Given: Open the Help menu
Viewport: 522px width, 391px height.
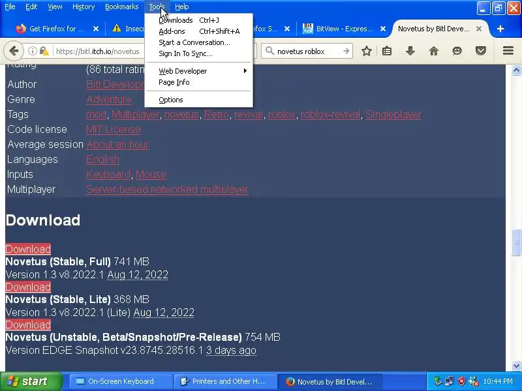Looking at the screenshot, I should click(182, 7).
